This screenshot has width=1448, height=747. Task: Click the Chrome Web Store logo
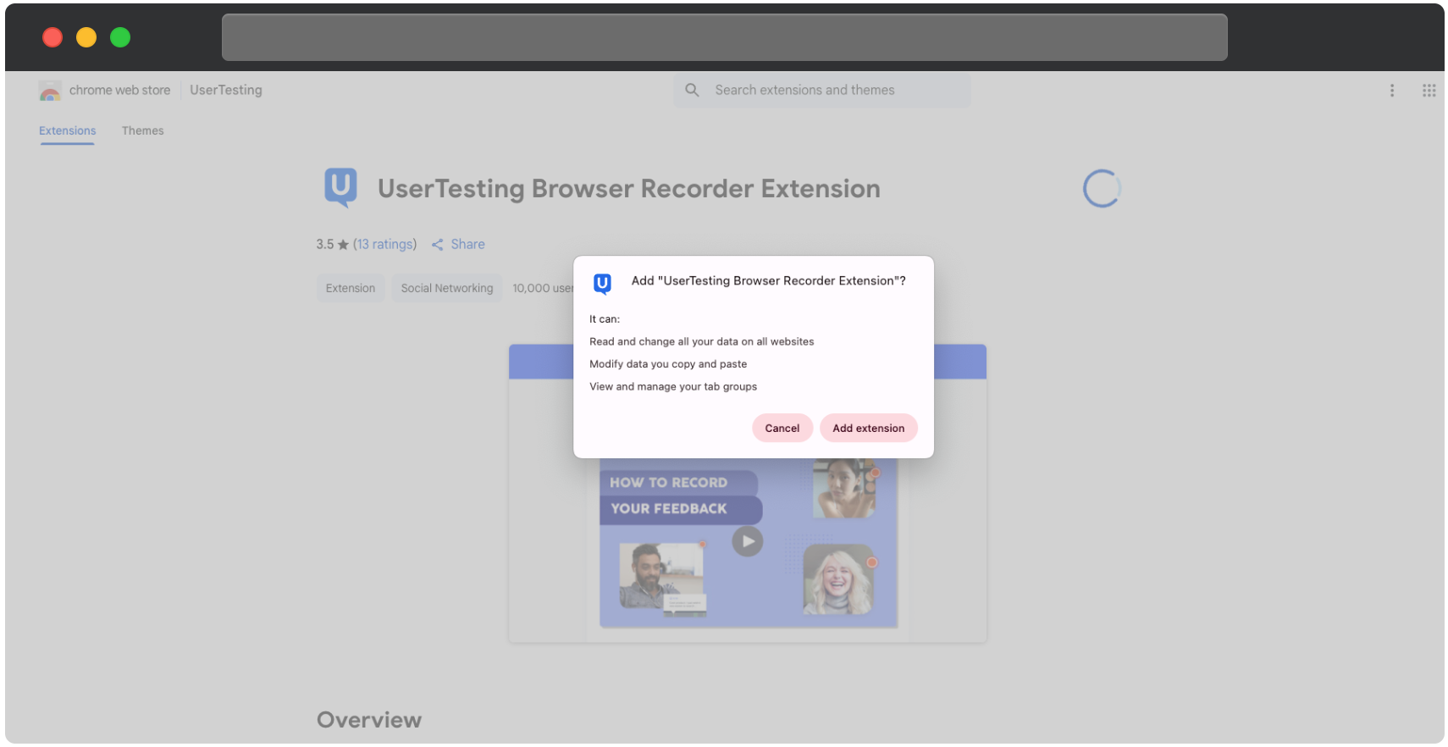click(50, 91)
